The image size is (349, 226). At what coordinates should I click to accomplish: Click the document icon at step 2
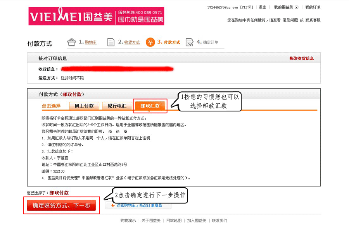111,42
